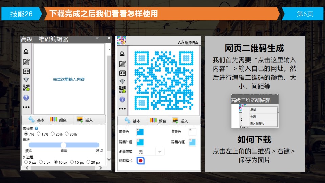Select the 15% error correction radio button
The width and height of the screenshot is (325, 183).
[x=39, y=134]
